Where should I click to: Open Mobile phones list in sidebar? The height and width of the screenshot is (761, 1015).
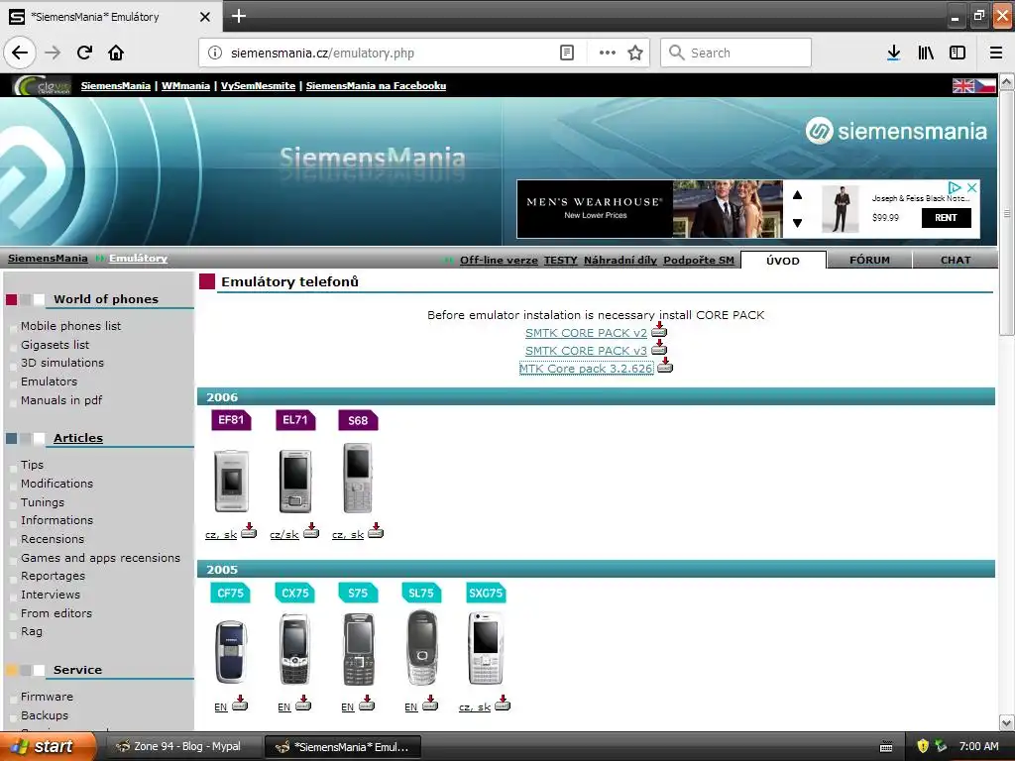[x=70, y=326]
